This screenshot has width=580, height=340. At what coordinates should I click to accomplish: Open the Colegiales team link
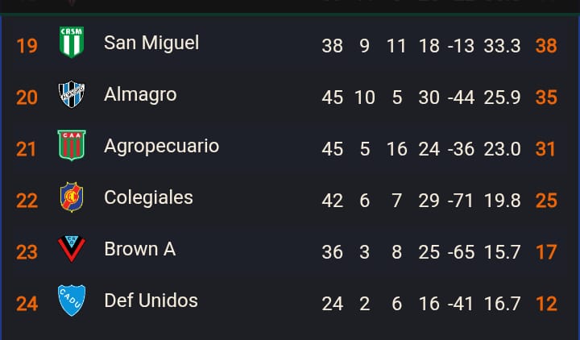pos(148,198)
